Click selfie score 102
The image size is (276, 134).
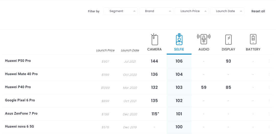point(179,101)
